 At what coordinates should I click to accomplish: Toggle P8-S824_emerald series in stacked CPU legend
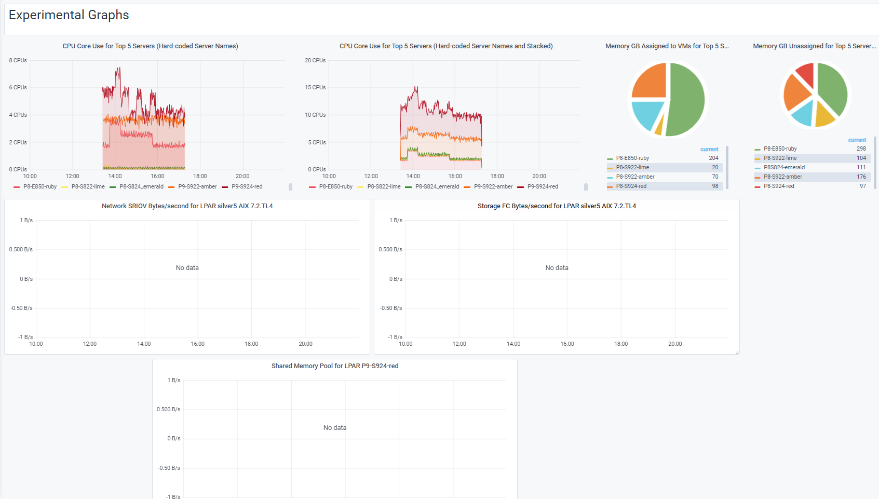pos(437,187)
